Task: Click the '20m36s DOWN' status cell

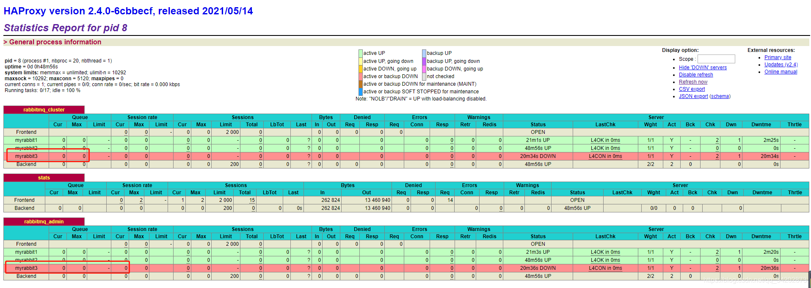Action: click(x=538, y=268)
